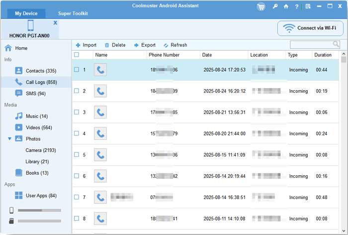Click the feedback note icon
The image size is (348, 235).
[308, 6]
